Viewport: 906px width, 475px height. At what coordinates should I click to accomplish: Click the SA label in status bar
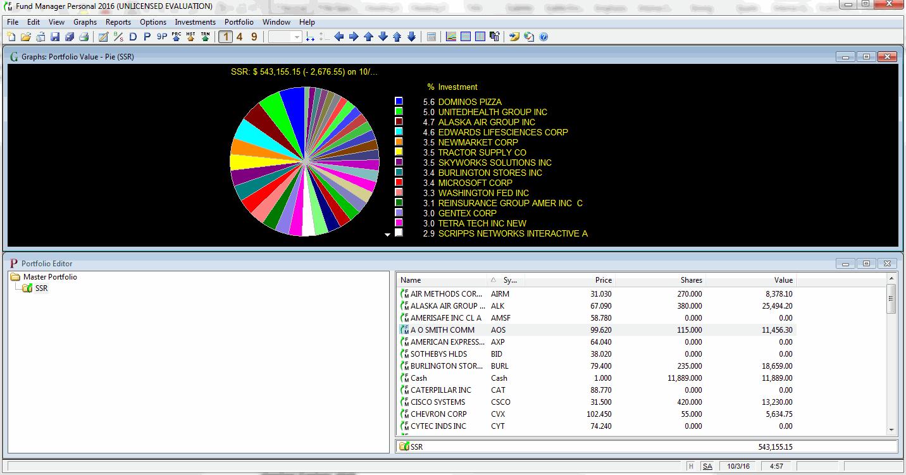coord(707,466)
